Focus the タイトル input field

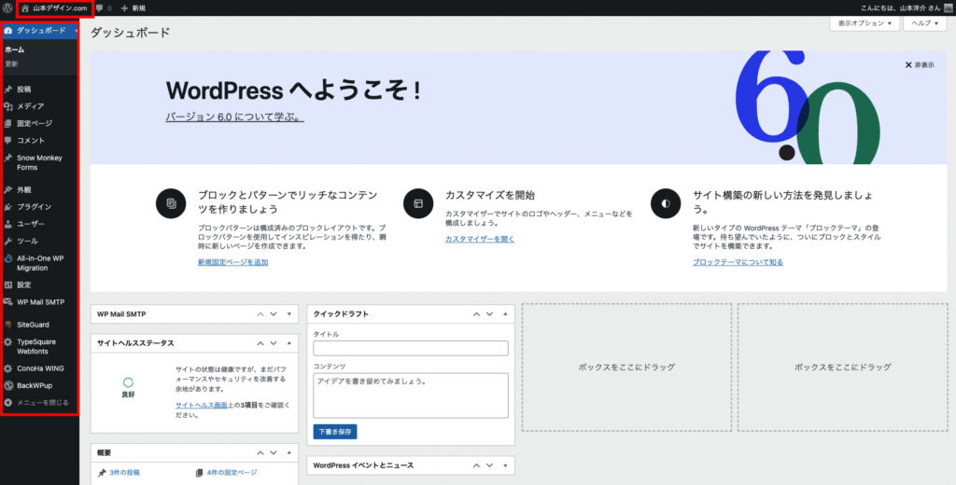(411, 348)
